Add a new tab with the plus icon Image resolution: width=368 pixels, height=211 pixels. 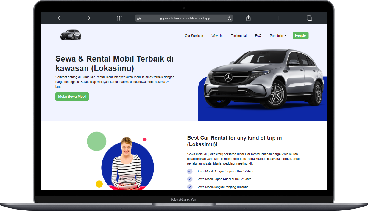point(279,18)
